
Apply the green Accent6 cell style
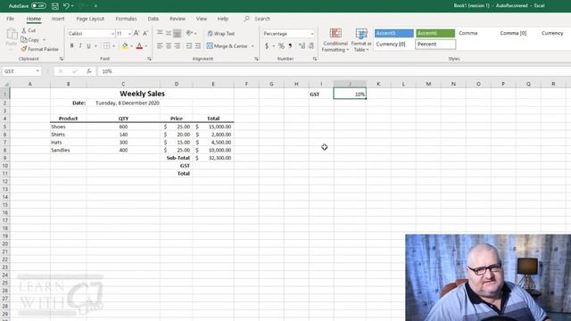pyautogui.click(x=435, y=33)
